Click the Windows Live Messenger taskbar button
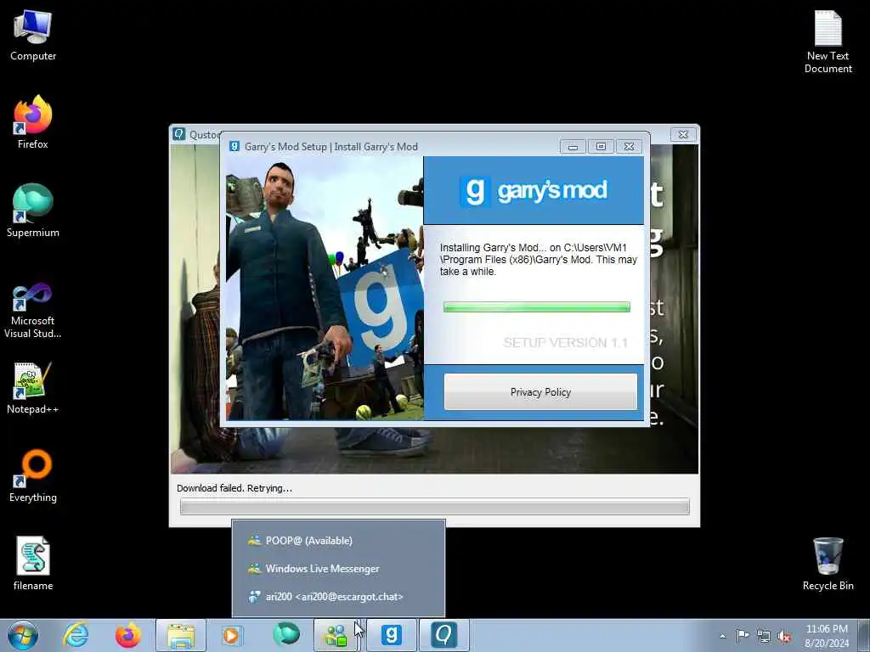870x652 pixels. click(x=336, y=635)
